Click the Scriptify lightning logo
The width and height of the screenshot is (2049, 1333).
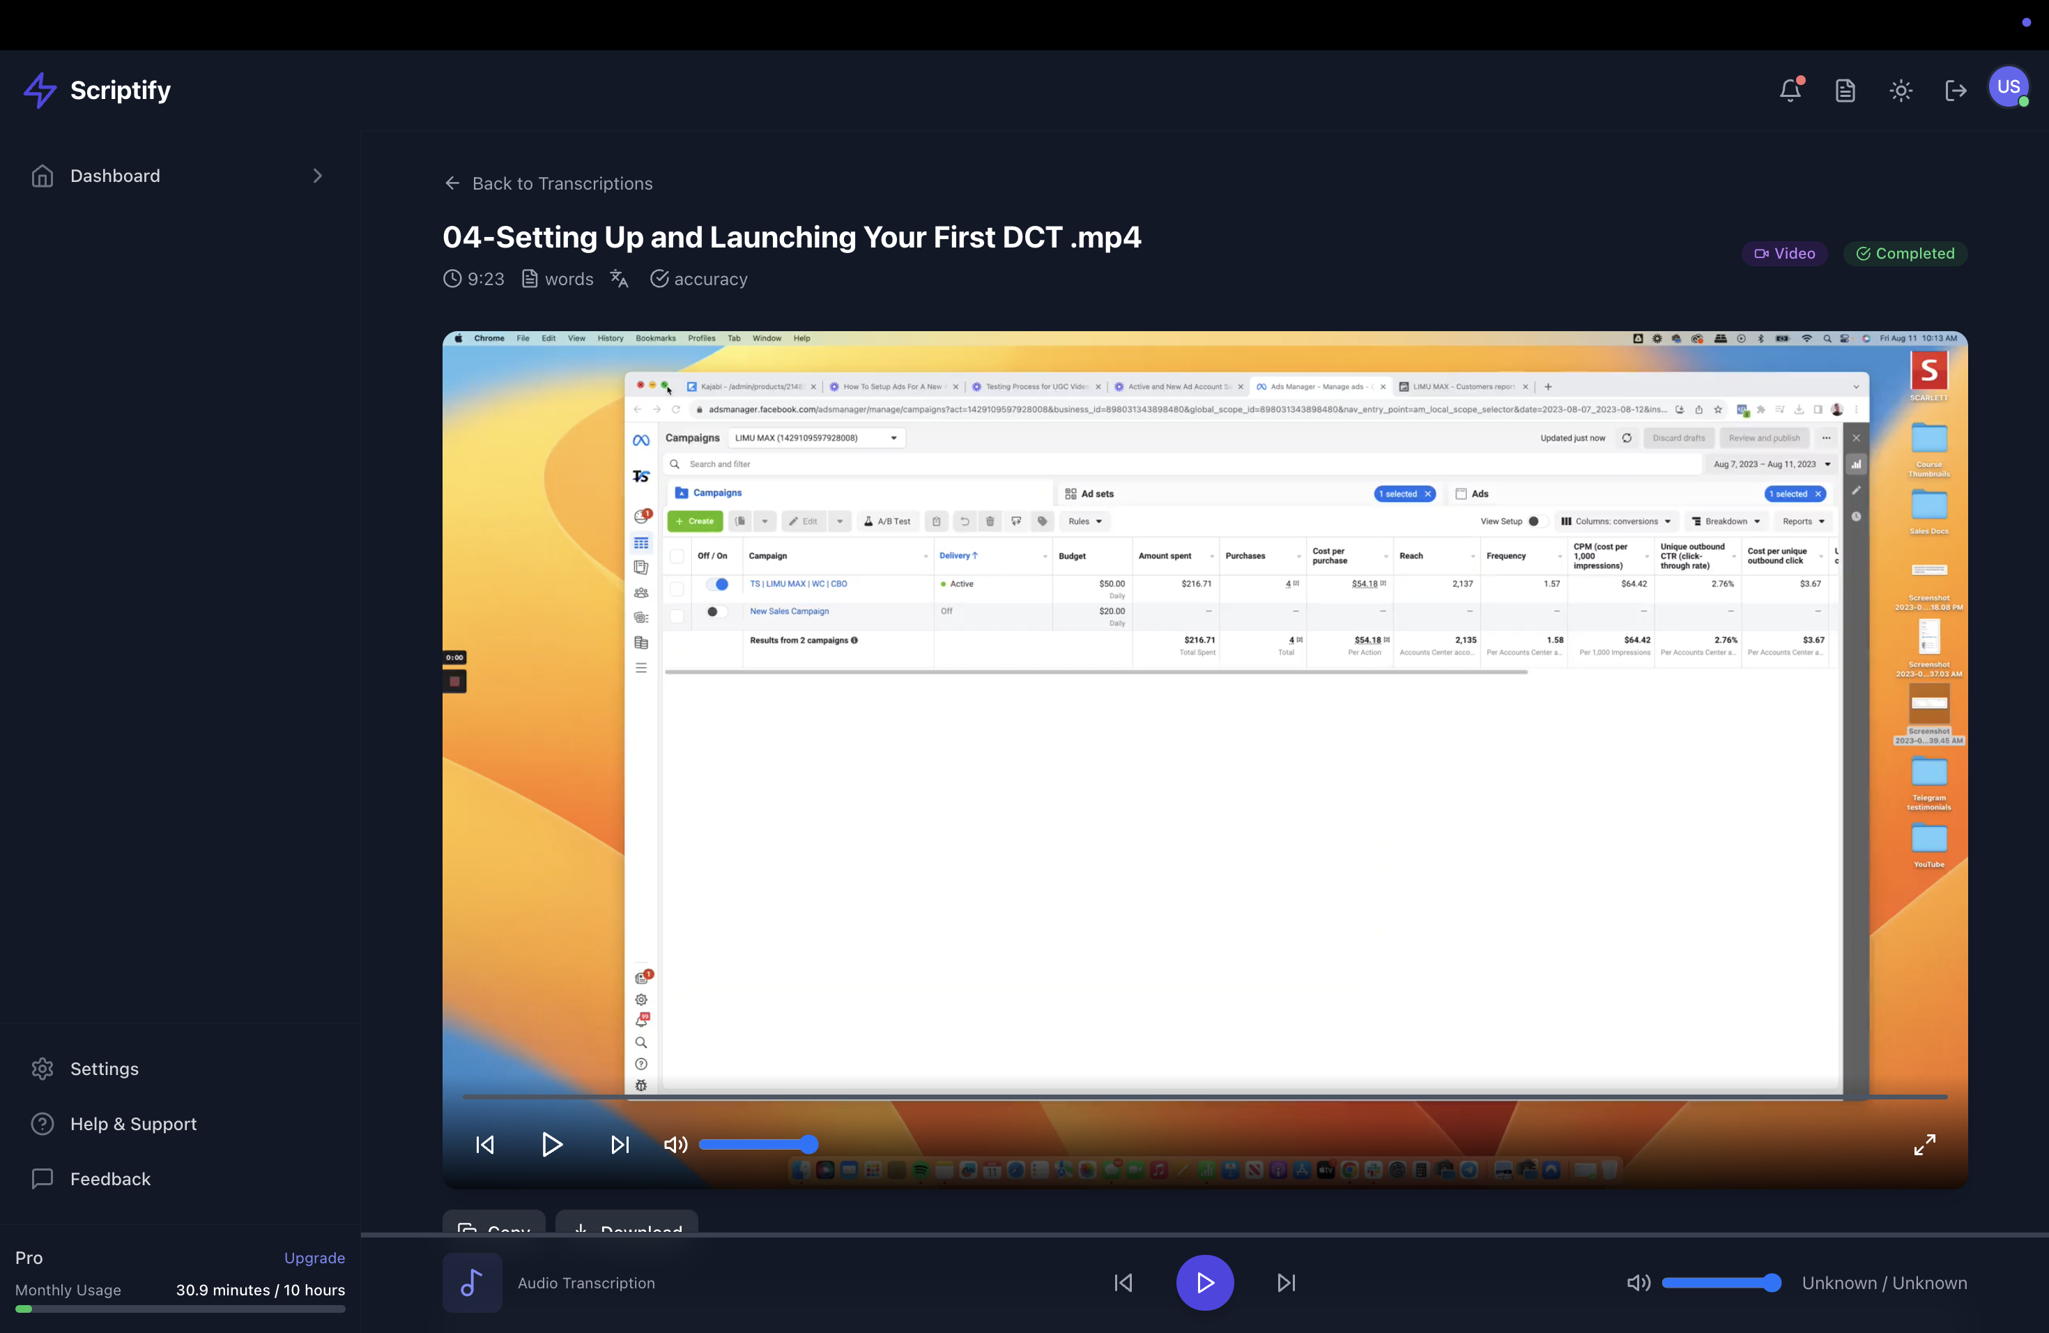pos(40,91)
